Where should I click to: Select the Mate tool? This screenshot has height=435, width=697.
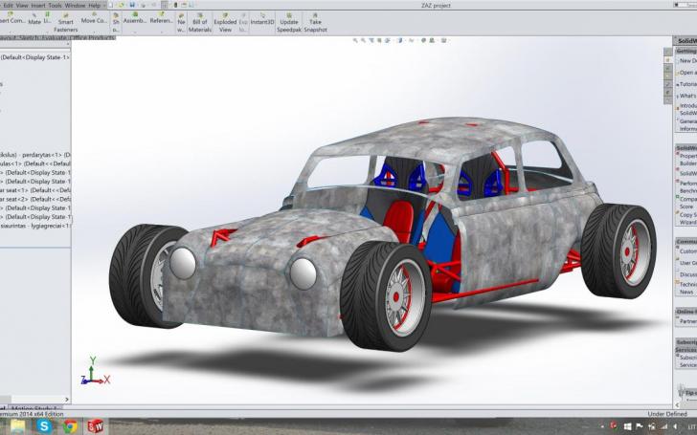[34, 19]
